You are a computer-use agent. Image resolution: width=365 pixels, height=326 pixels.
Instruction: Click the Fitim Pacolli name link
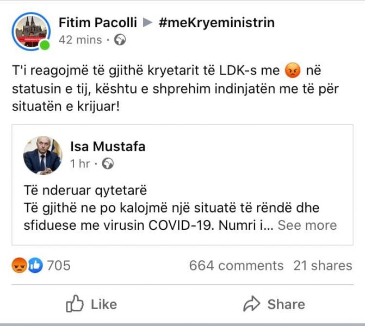[96, 23]
